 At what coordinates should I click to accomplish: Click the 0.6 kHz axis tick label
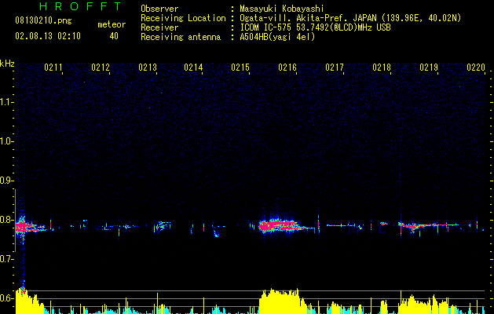pos(7,298)
